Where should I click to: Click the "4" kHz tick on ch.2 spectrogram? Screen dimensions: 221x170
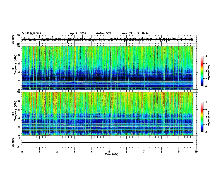(19, 118)
